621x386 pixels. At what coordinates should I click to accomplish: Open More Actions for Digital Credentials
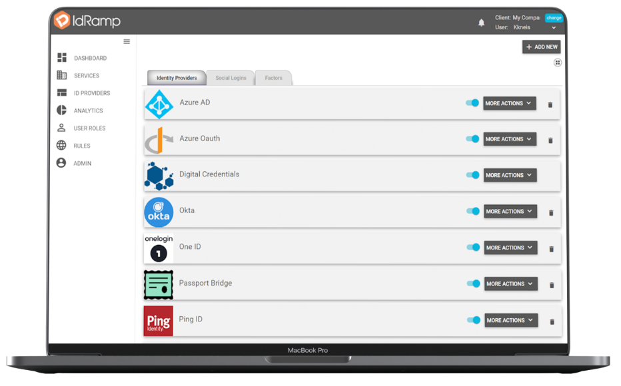510,175
